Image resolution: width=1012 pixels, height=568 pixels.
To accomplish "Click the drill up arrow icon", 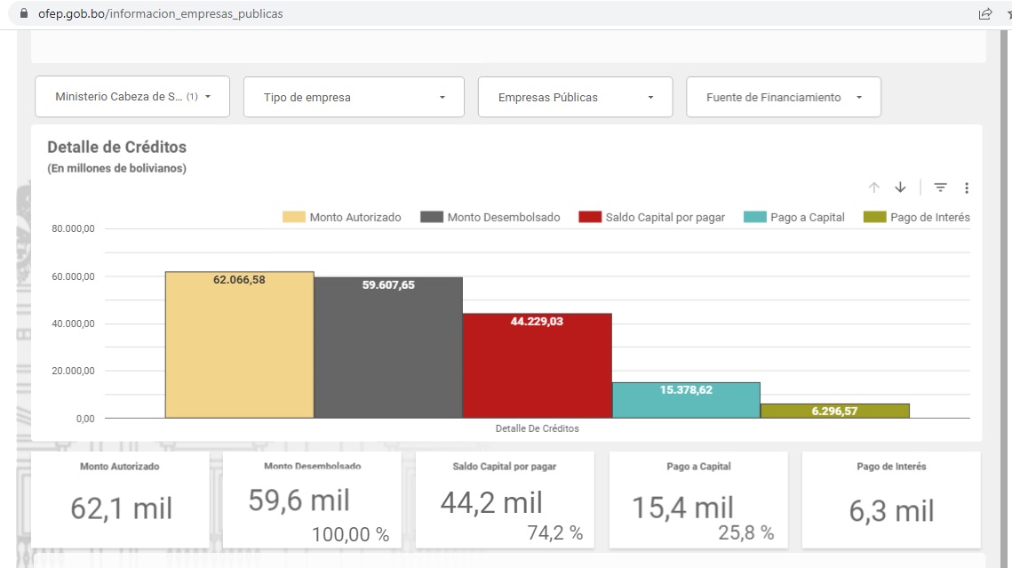I will coord(874,188).
